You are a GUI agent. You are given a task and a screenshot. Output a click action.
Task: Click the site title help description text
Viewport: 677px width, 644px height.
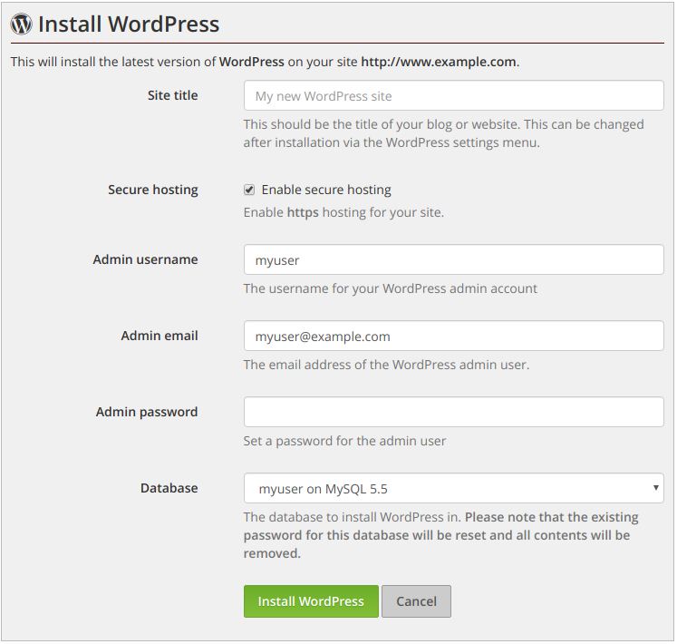[443, 133]
